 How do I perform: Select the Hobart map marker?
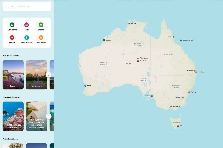coord(178,126)
